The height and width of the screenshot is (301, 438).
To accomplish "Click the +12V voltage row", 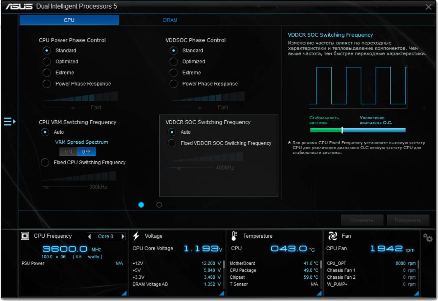I will [177, 263].
